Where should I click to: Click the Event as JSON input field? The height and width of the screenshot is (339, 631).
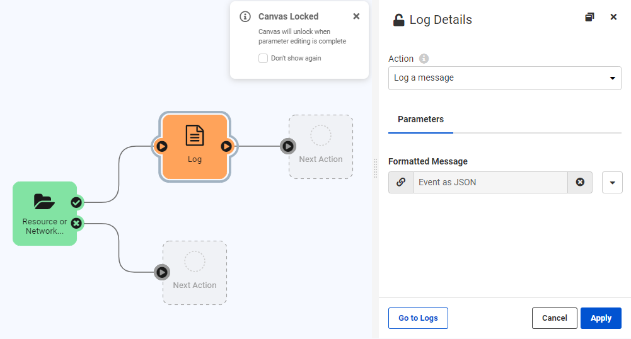pos(490,182)
